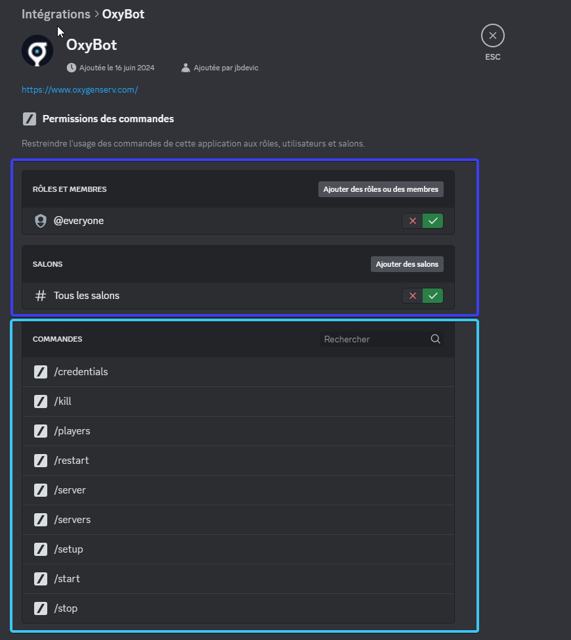Go back to Intégrations breadcrumb
The width and height of the screenshot is (571, 640).
click(x=56, y=14)
